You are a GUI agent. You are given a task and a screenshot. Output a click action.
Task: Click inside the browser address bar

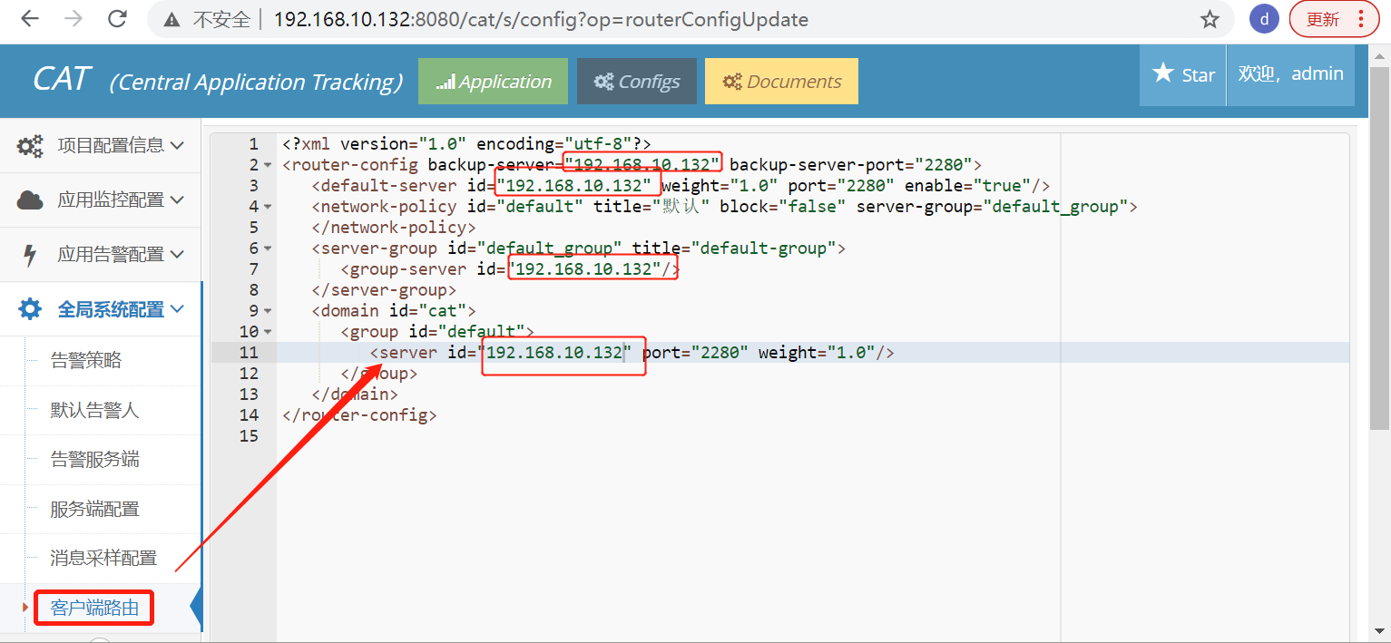[544, 18]
